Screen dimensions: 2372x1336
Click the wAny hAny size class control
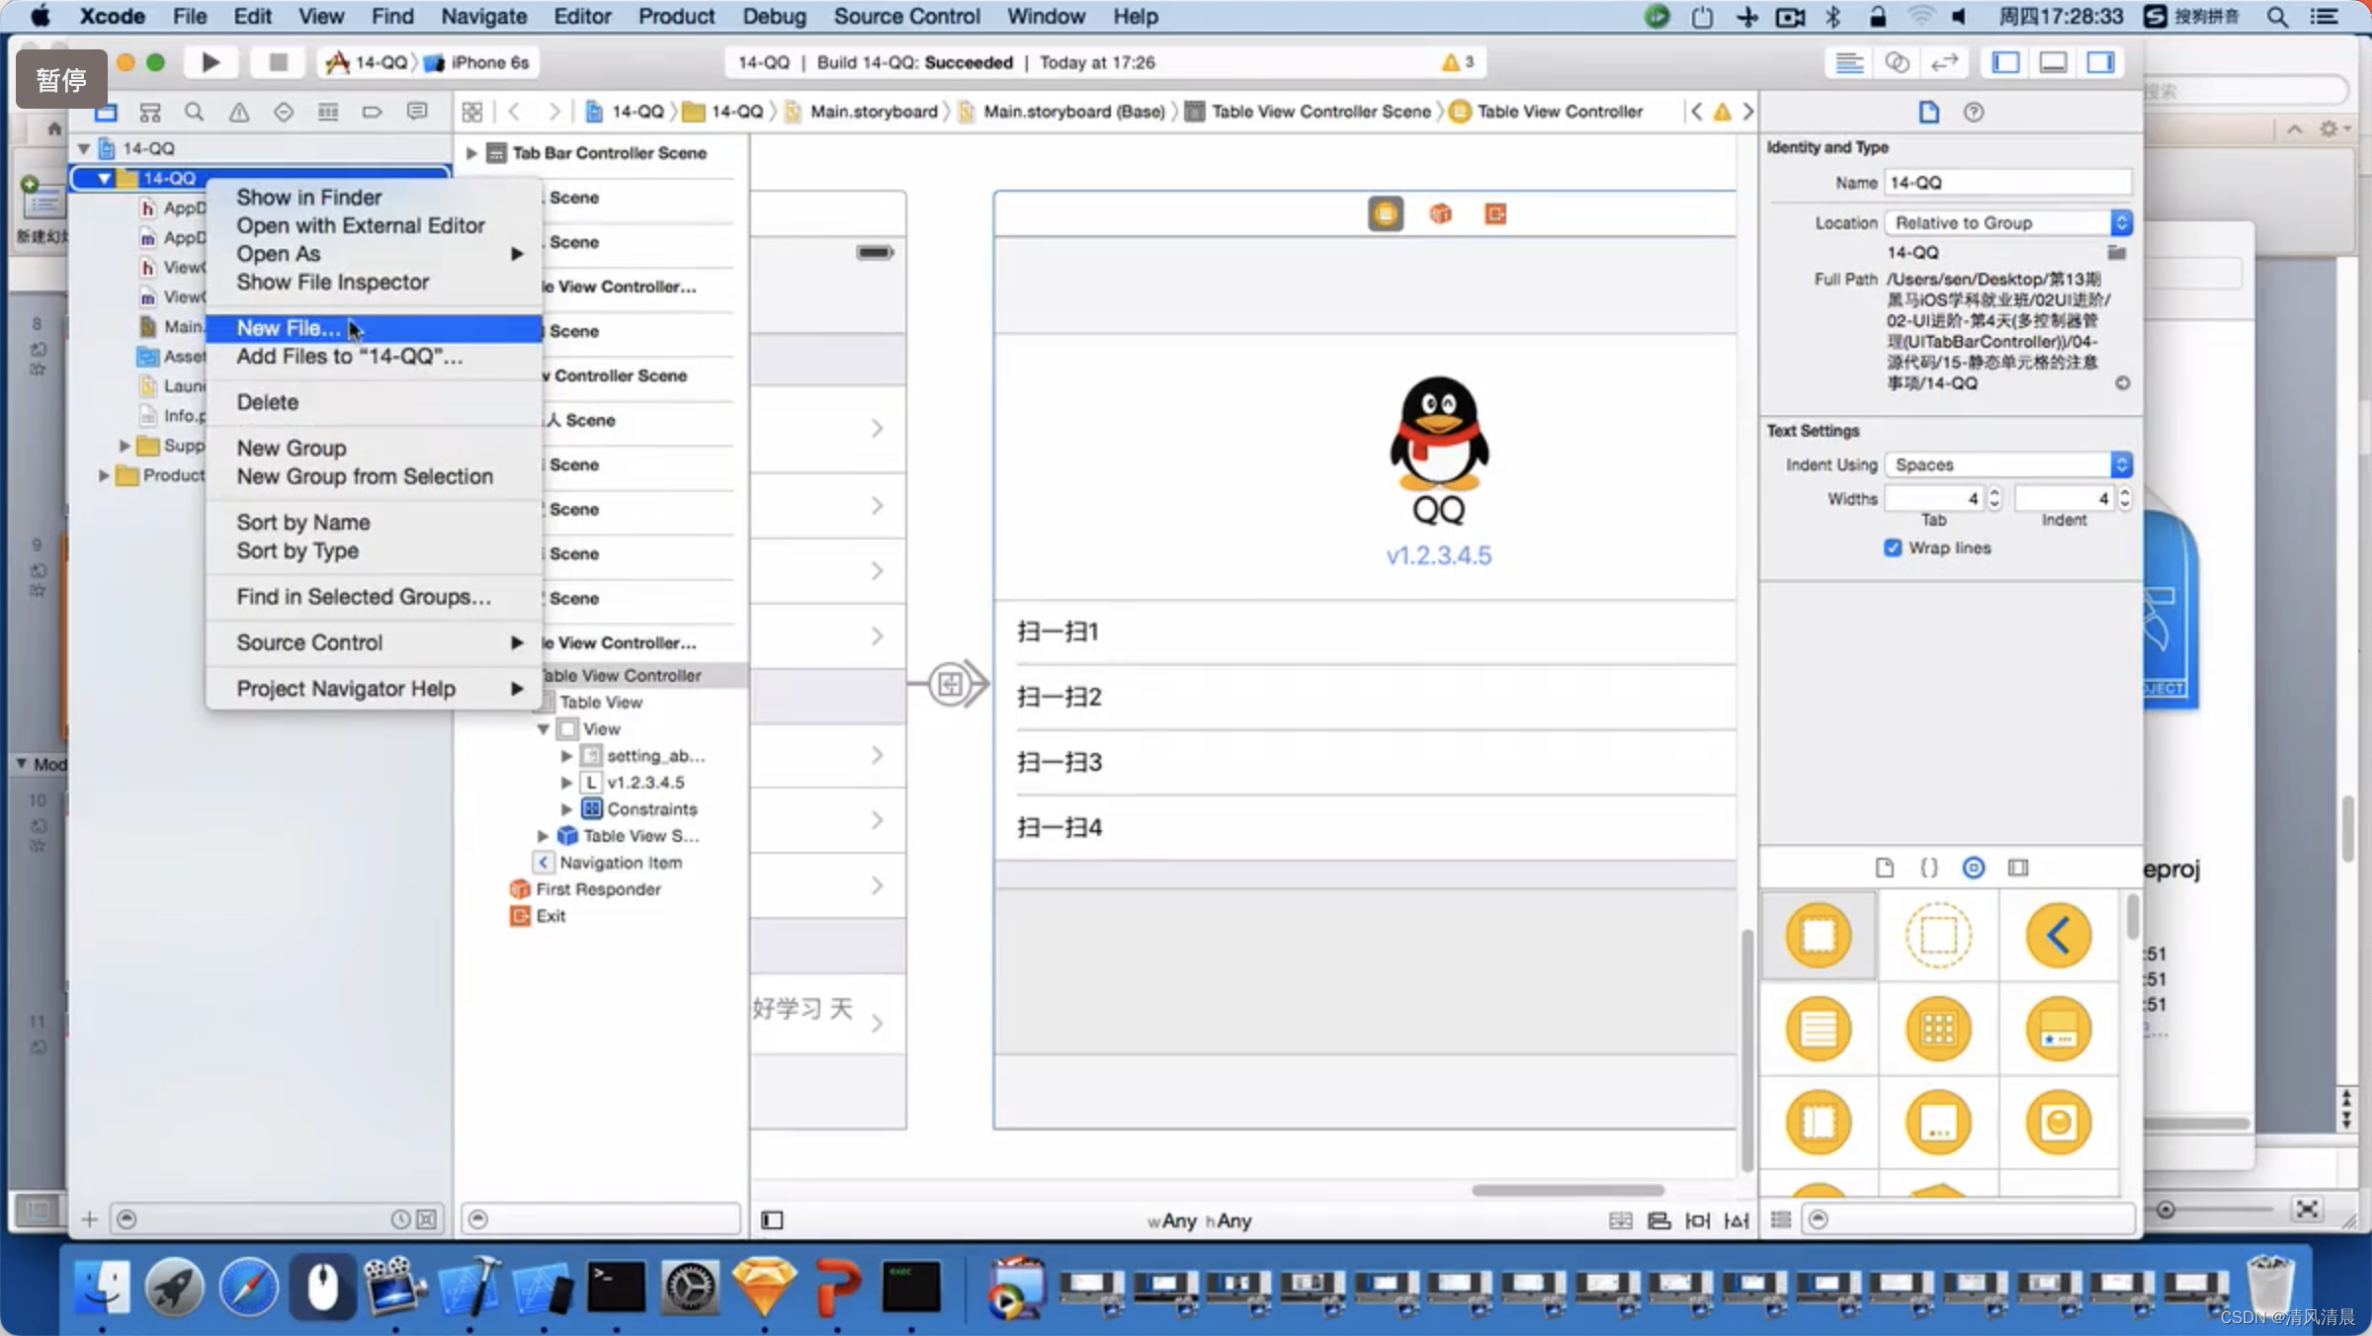click(x=1199, y=1221)
